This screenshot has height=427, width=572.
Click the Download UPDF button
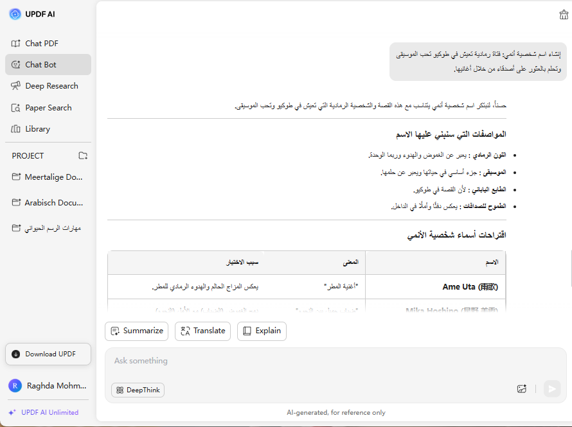point(48,354)
